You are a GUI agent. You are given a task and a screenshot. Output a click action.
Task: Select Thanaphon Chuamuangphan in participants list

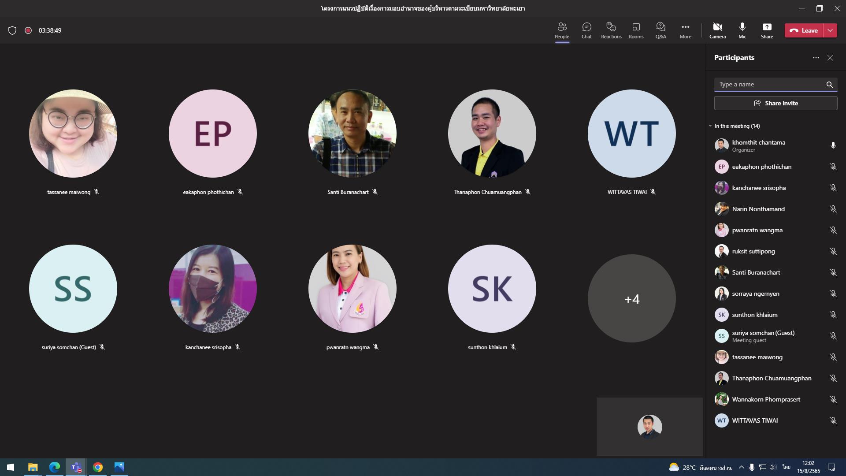(x=775, y=378)
